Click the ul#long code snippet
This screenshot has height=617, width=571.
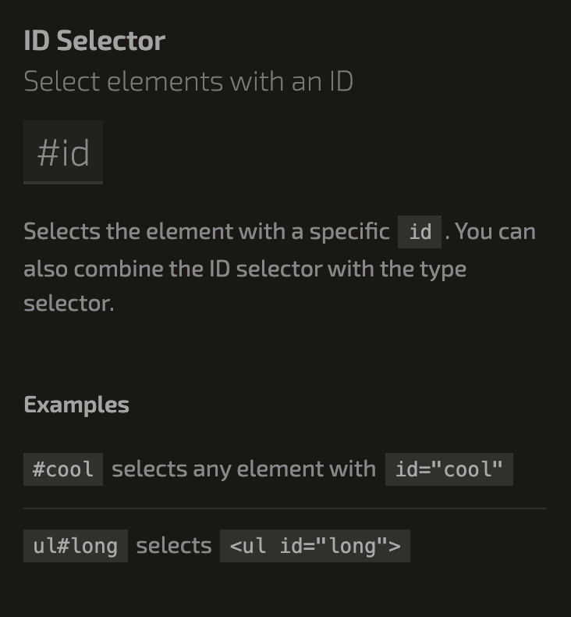click(x=75, y=546)
